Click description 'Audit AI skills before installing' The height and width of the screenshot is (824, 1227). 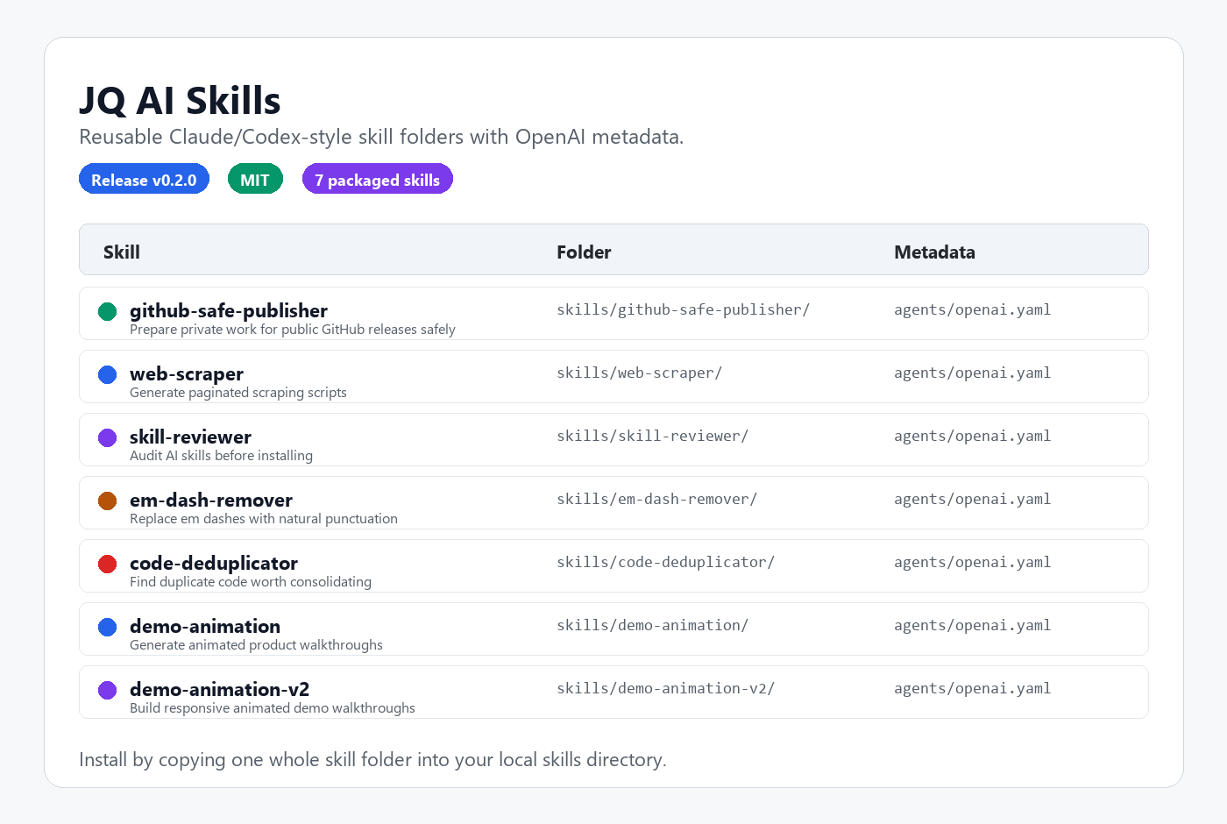pyautogui.click(x=221, y=456)
